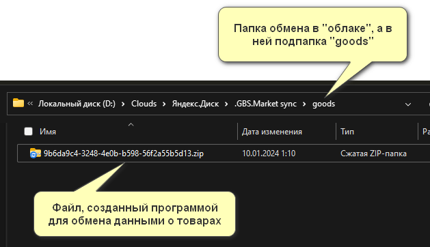Click Сжатая ZIP-папка type cell
This screenshot has height=247, width=430.
(373, 154)
